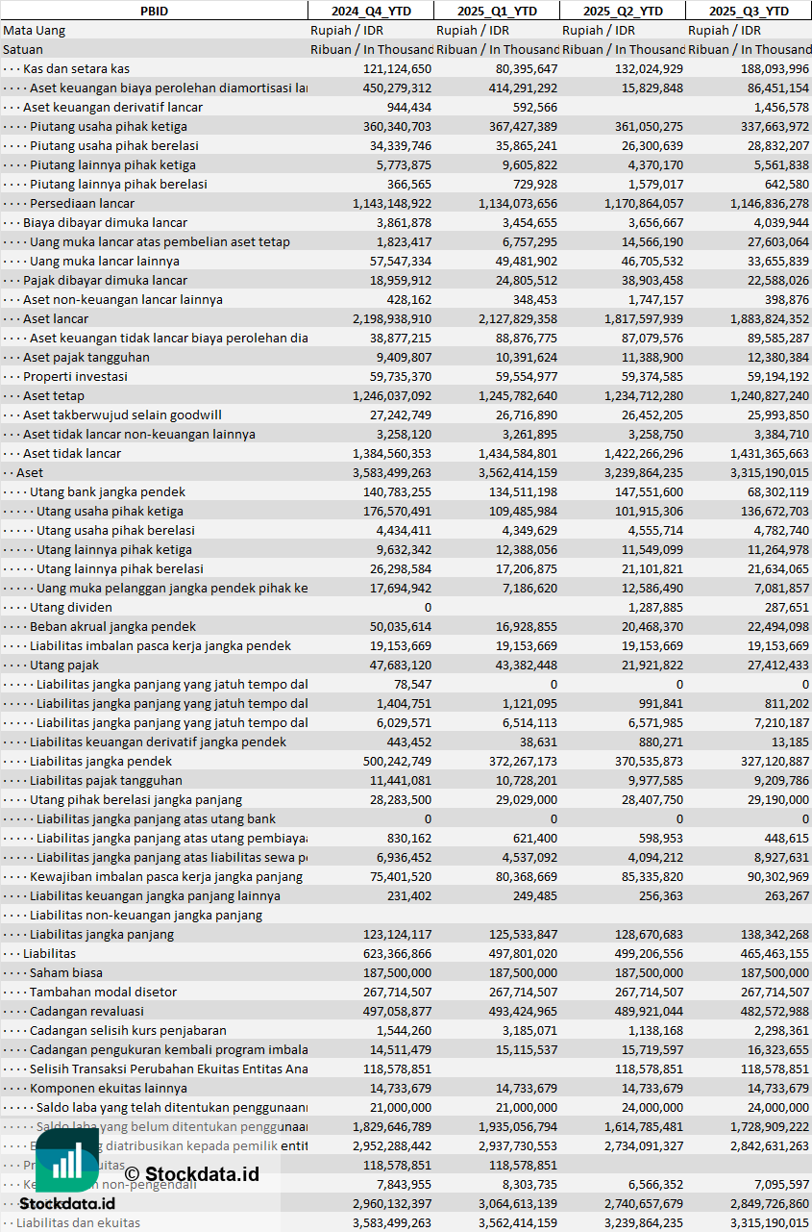812x1232 pixels.
Task: Click the 2024_Q4_YTD column header
Action: pos(370,11)
